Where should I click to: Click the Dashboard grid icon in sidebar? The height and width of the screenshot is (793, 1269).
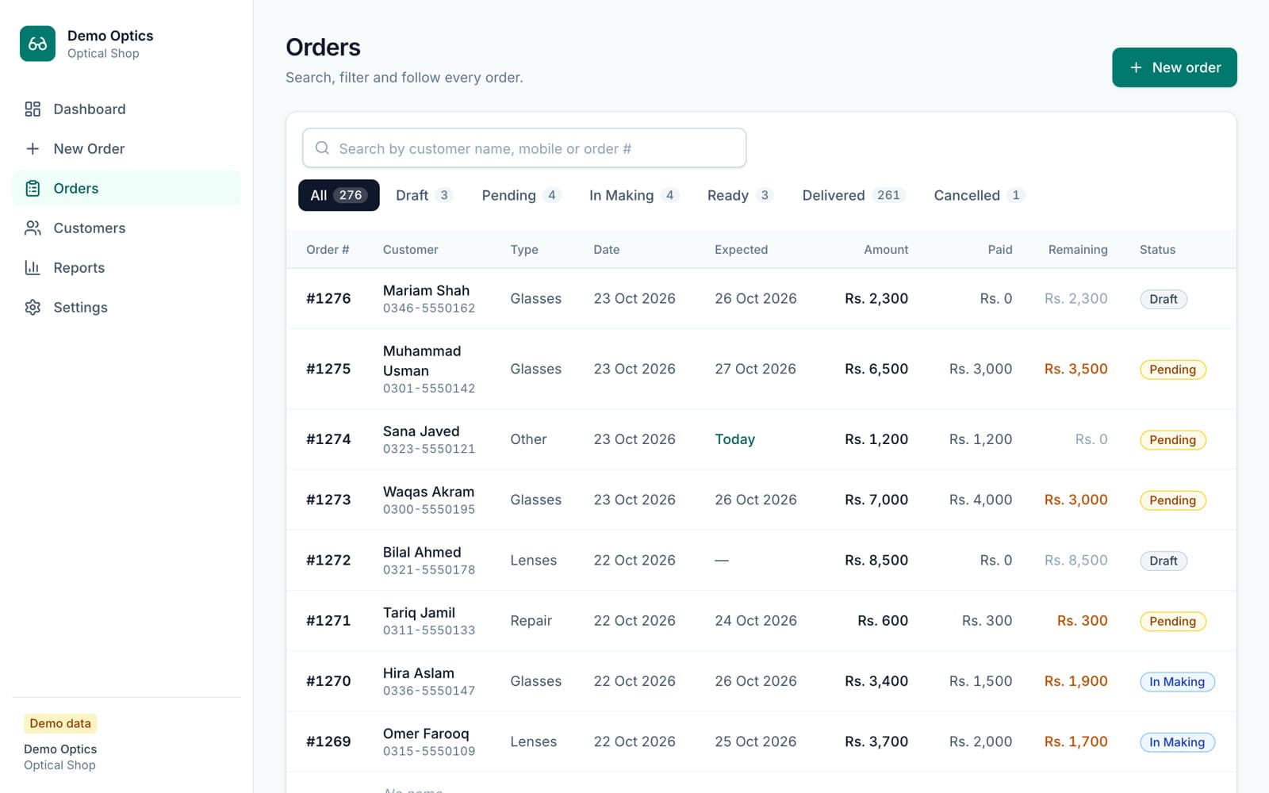point(33,109)
